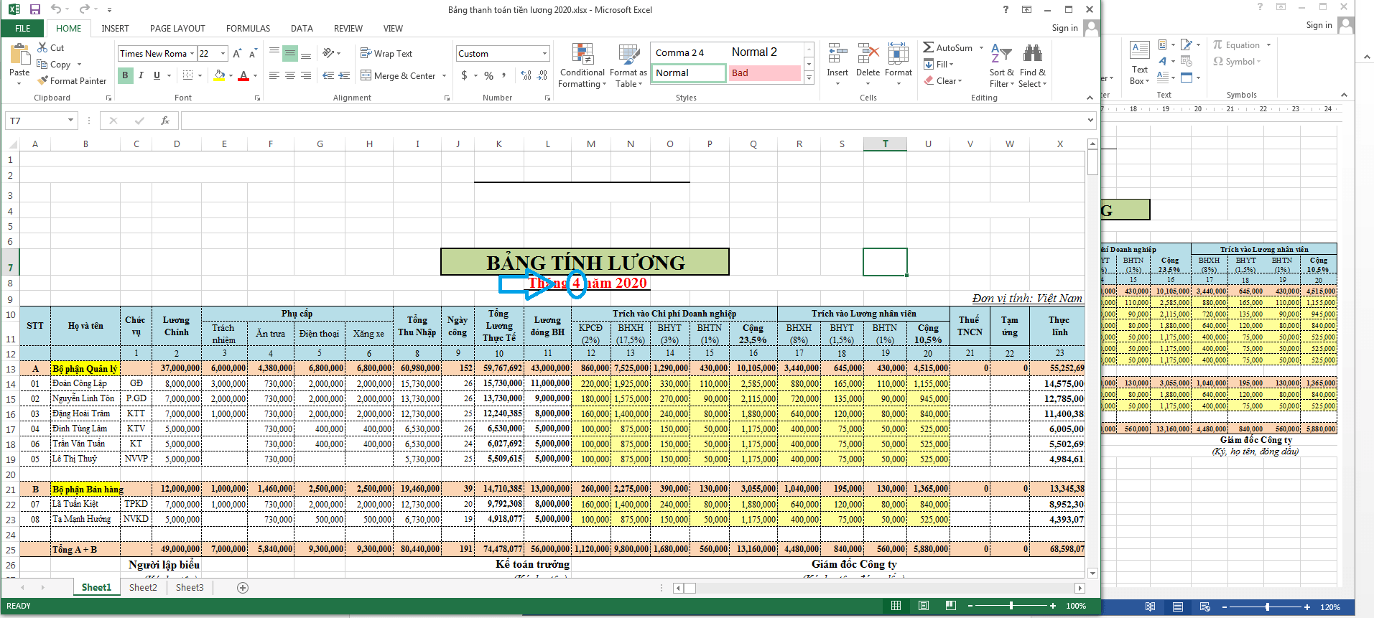Click the Insert Function fx icon
Image resolution: width=1374 pixels, height=618 pixels.
point(165,121)
